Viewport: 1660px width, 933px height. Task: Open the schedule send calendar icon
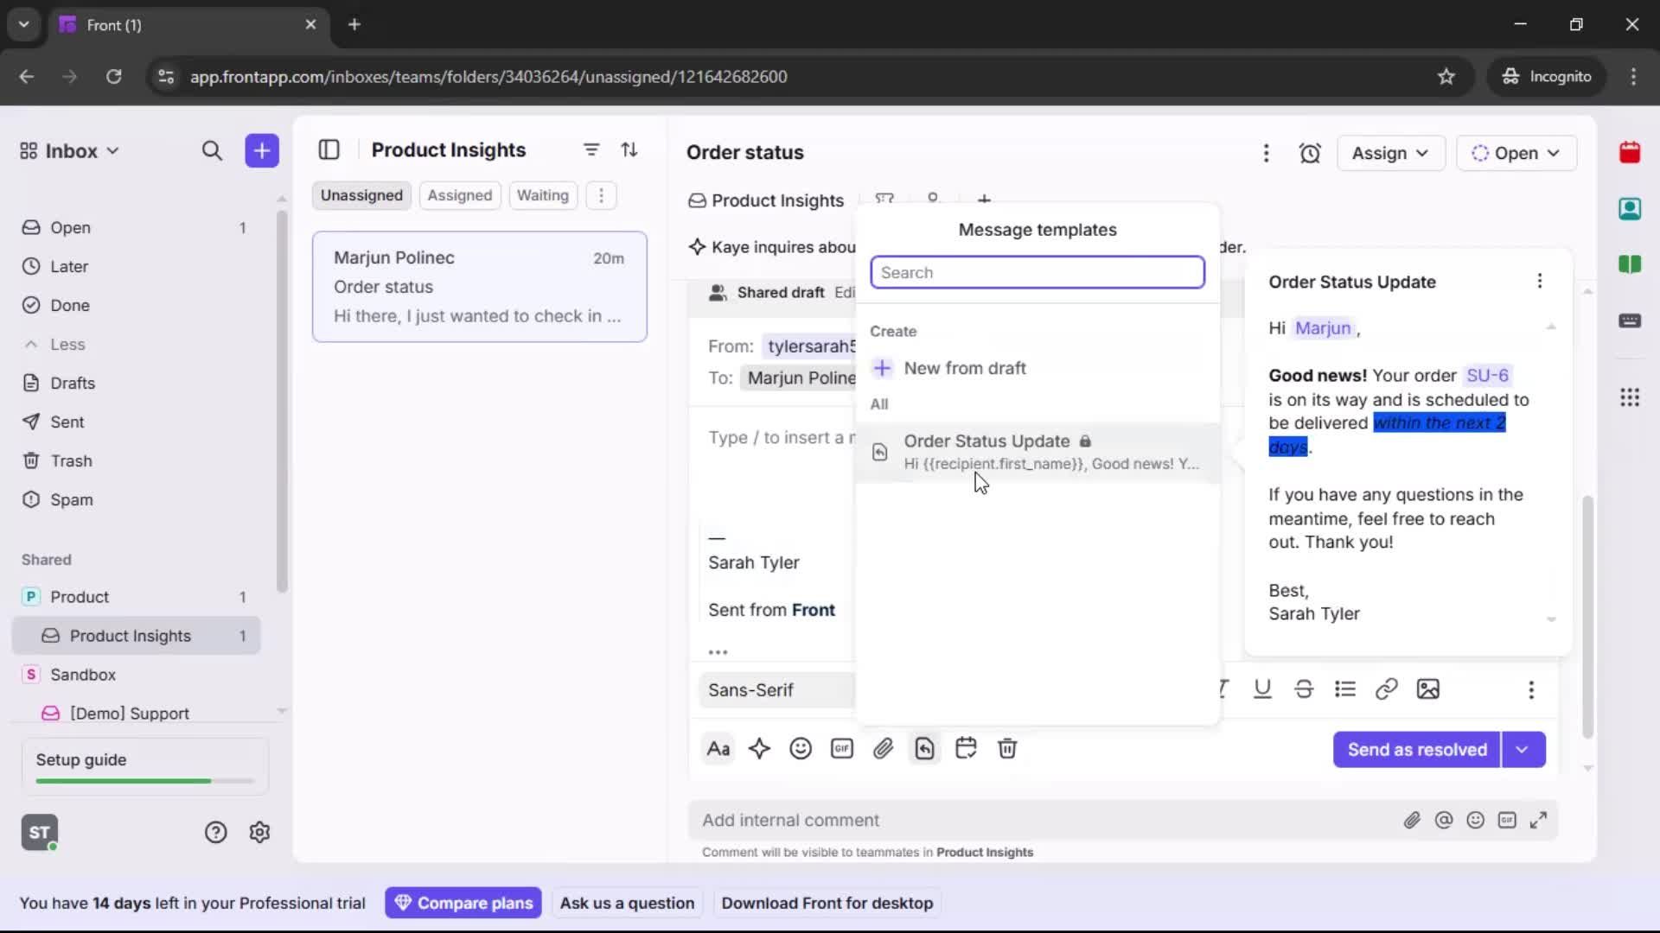pyautogui.click(x=966, y=748)
